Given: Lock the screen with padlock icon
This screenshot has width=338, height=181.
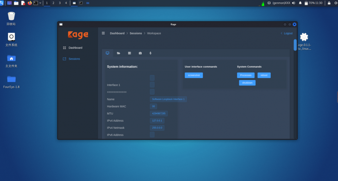Looking at the screenshot, I should (x=329, y=3).
